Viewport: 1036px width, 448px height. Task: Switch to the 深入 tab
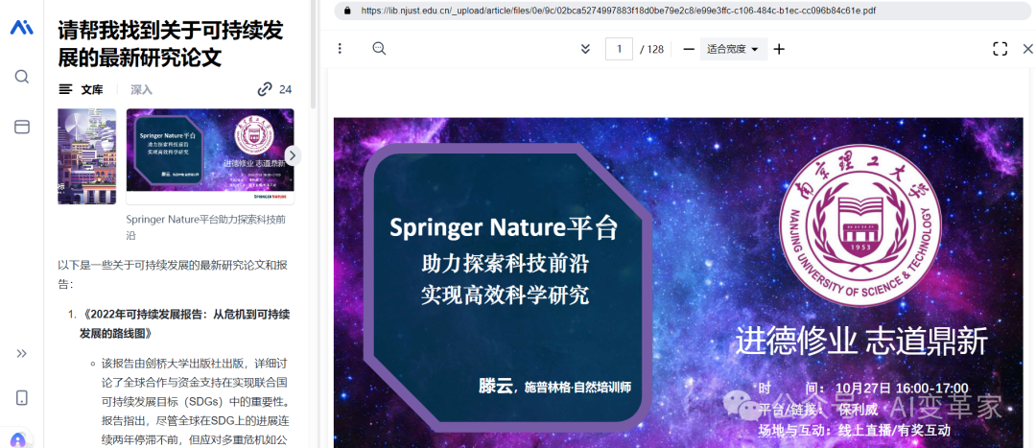141,89
